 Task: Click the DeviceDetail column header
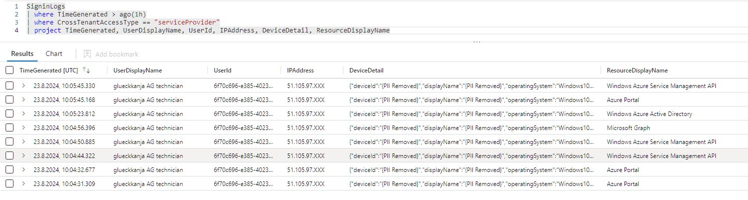366,70
